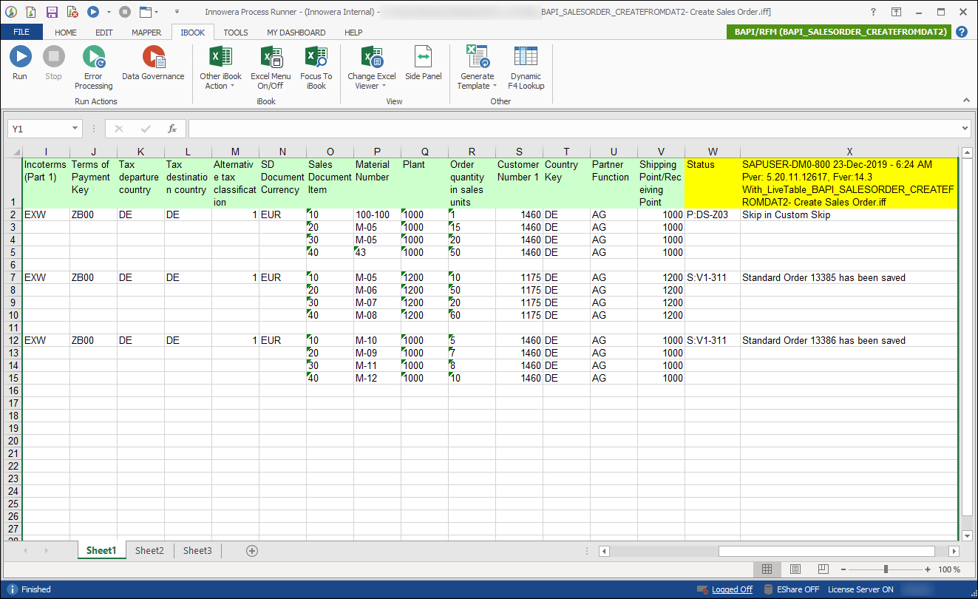Switch to the EDIT tab
This screenshot has width=978, height=599.
click(x=104, y=33)
